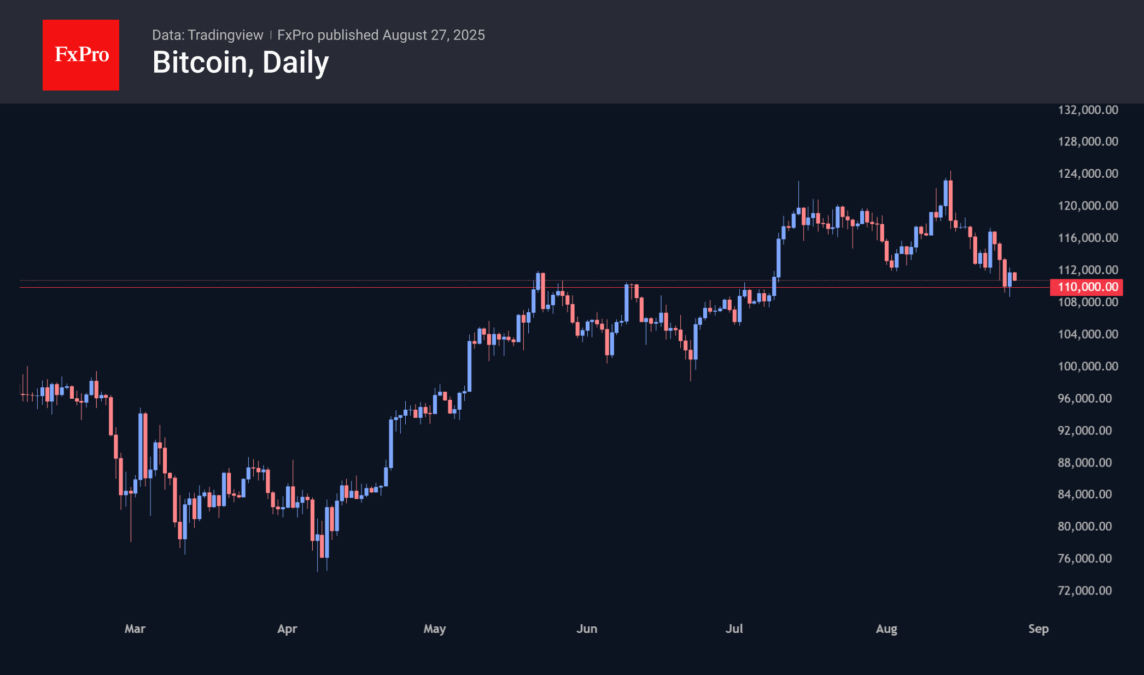The height and width of the screenshot is (675, 1144).
Task: Click the 100,000.00 price axis label
Action: [1088, 366]
